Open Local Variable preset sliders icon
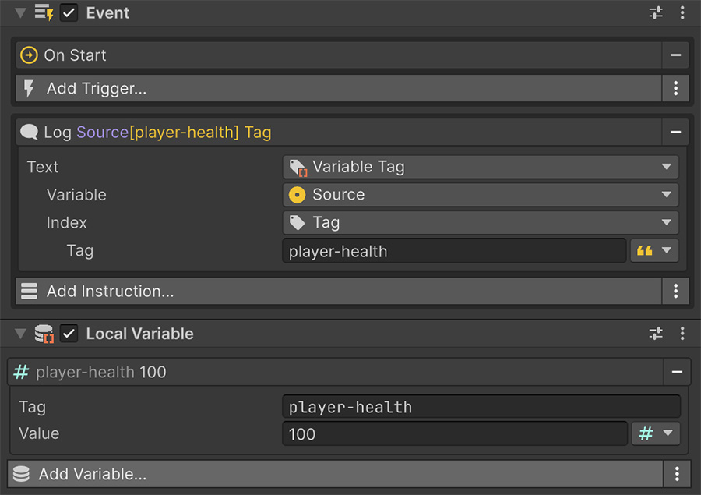The height and width of the screenshot is (495, 701). 656,334
